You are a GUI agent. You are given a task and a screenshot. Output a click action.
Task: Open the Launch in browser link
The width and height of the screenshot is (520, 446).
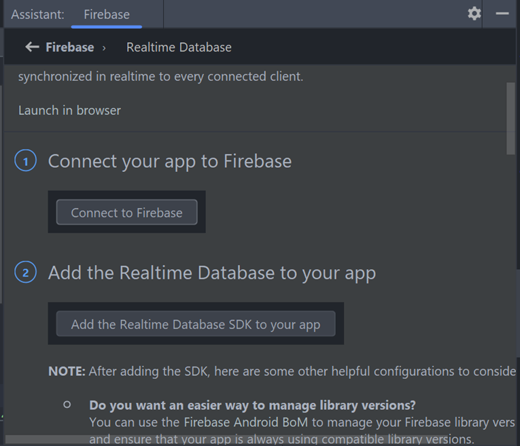coord(69,110)
